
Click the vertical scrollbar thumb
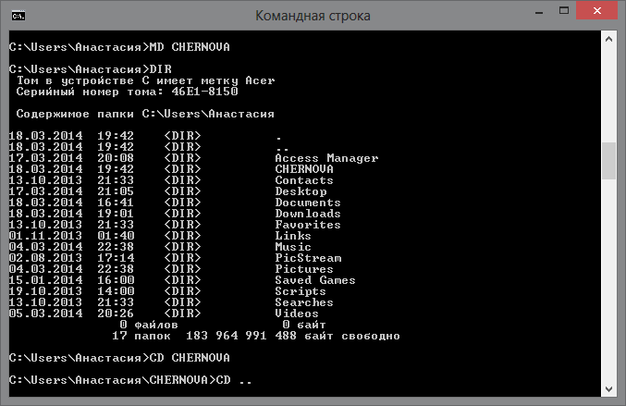pos(608,161)
